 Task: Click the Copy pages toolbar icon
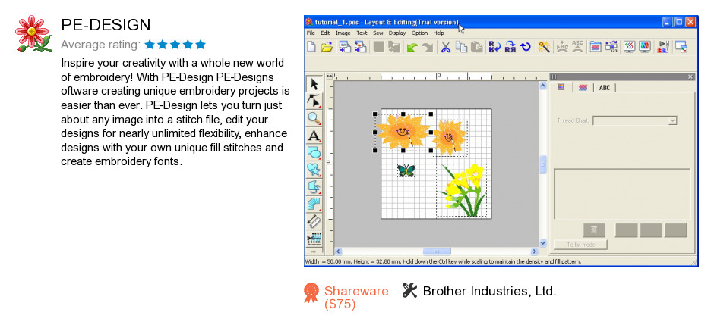[461, 47]
